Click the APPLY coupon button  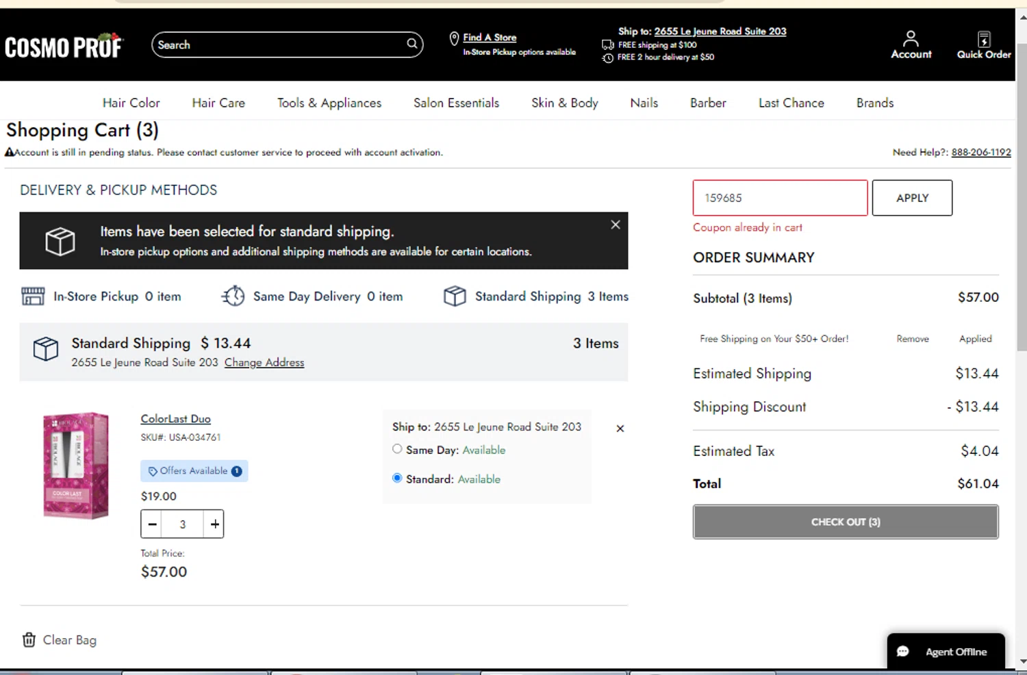(x=912, y=198)
